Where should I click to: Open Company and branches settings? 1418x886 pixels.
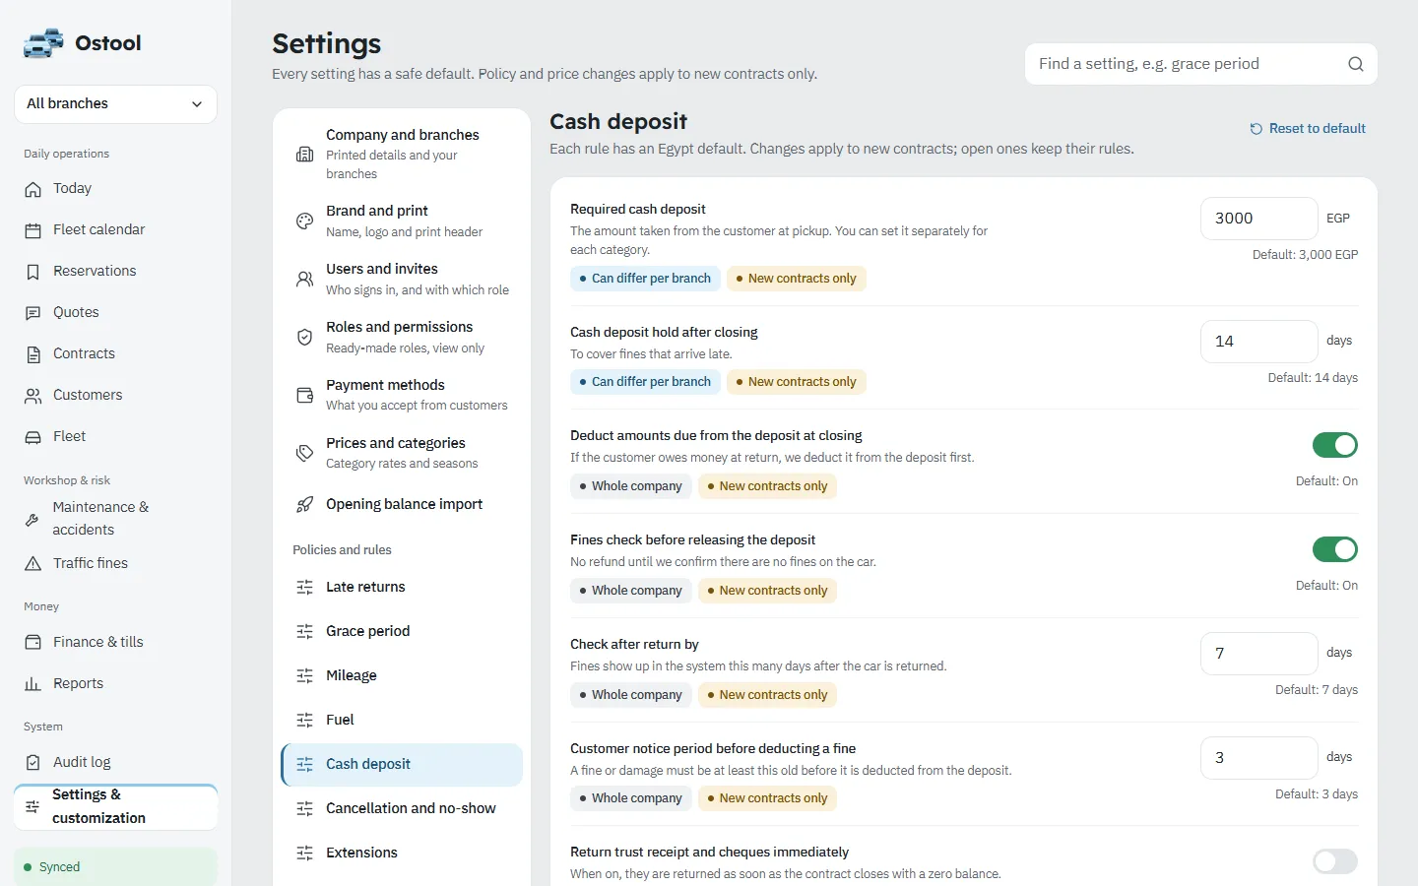[402, 155]
